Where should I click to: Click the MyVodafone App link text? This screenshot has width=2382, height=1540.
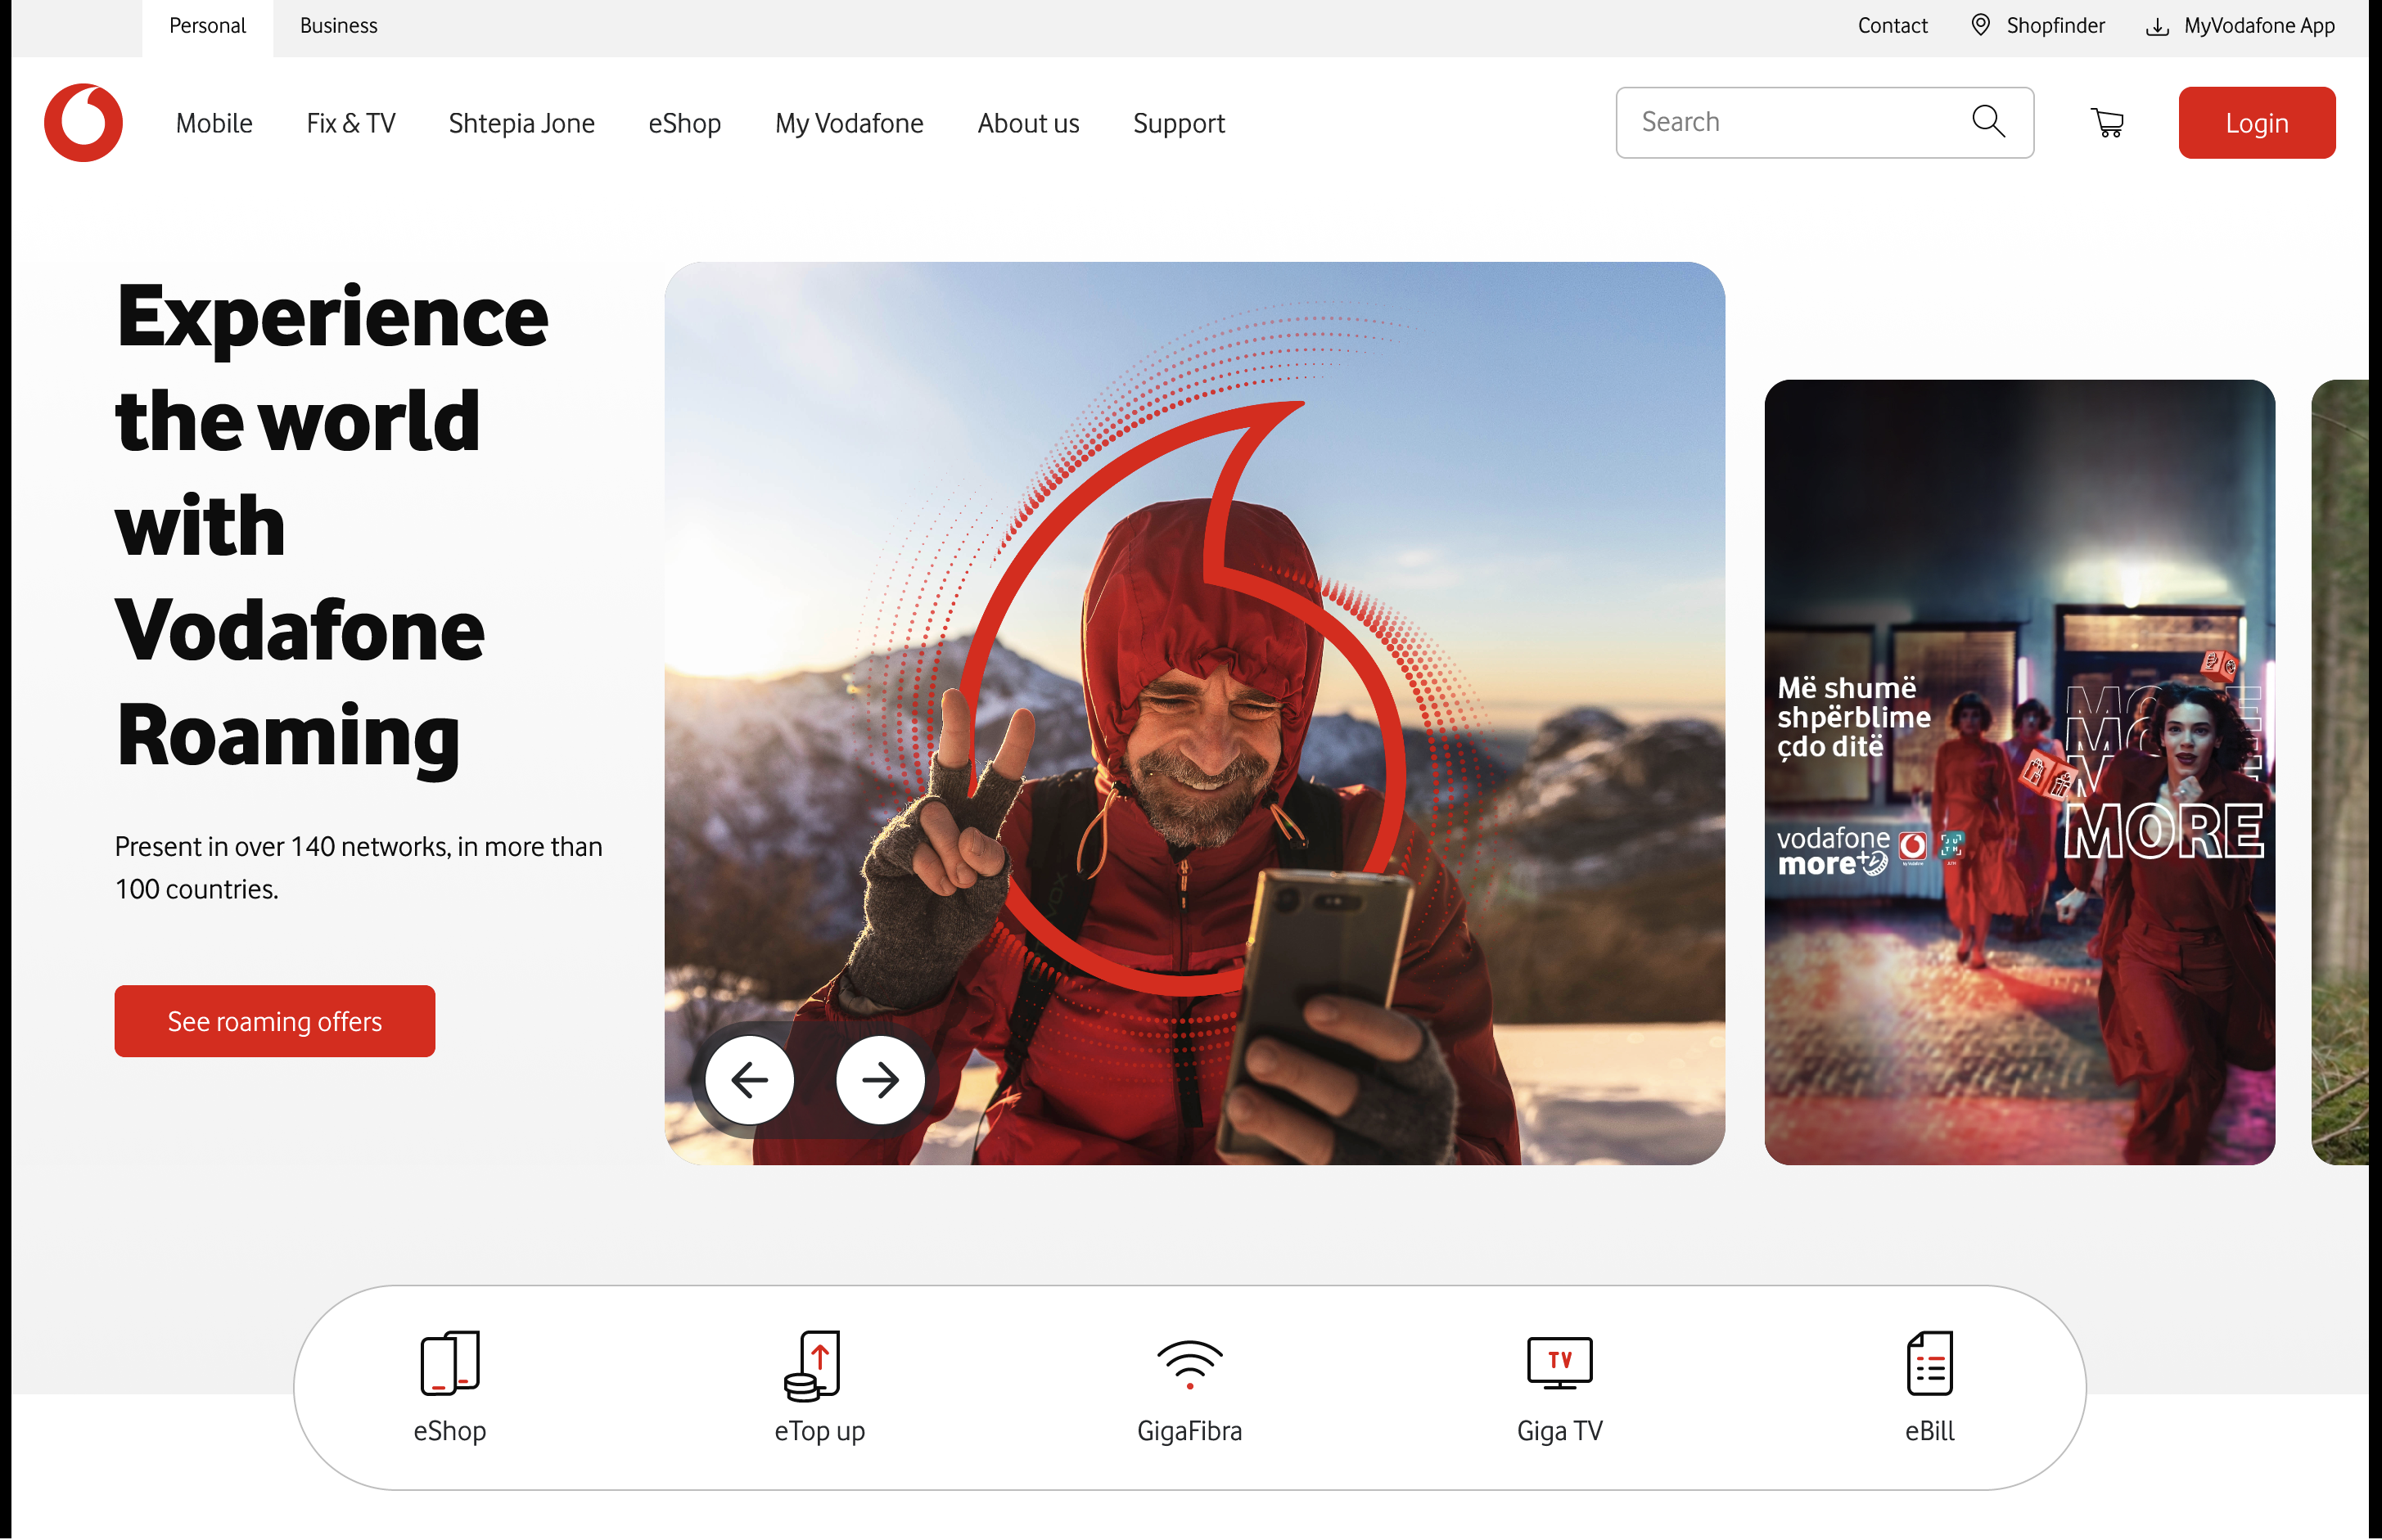[x=2259, y=26]
